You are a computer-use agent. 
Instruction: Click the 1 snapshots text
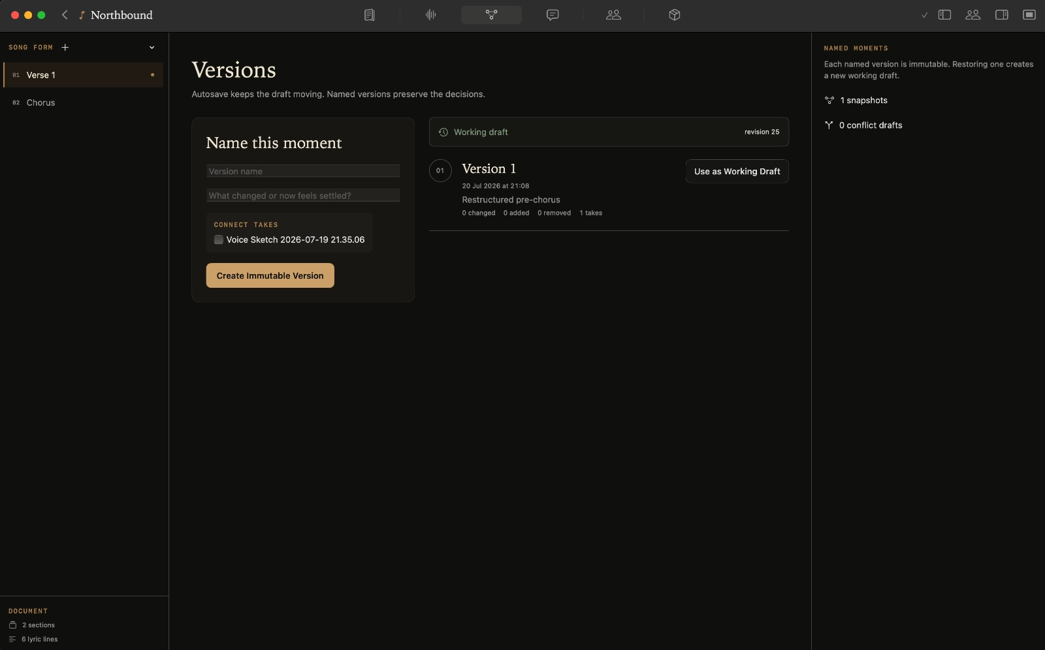[863, 101]
